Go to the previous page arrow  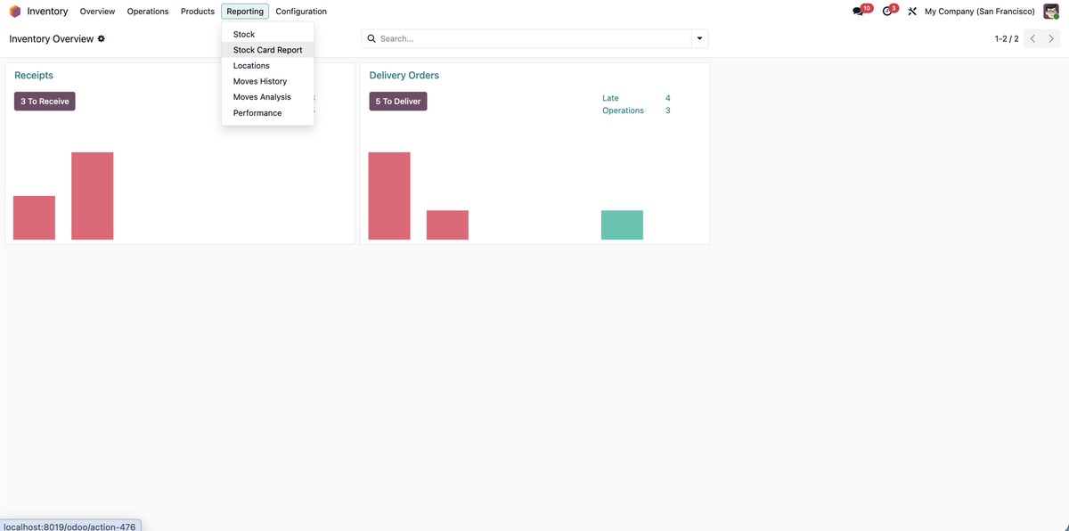1032,38
